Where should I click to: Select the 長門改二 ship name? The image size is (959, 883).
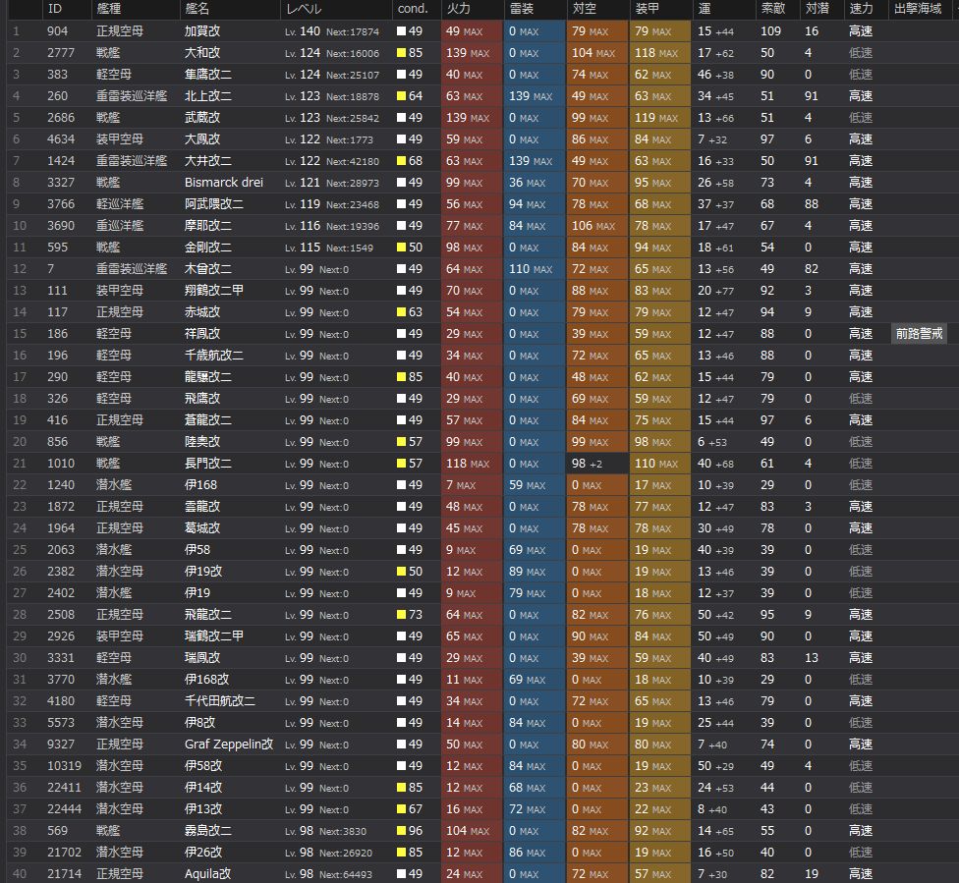click(208, 464)
